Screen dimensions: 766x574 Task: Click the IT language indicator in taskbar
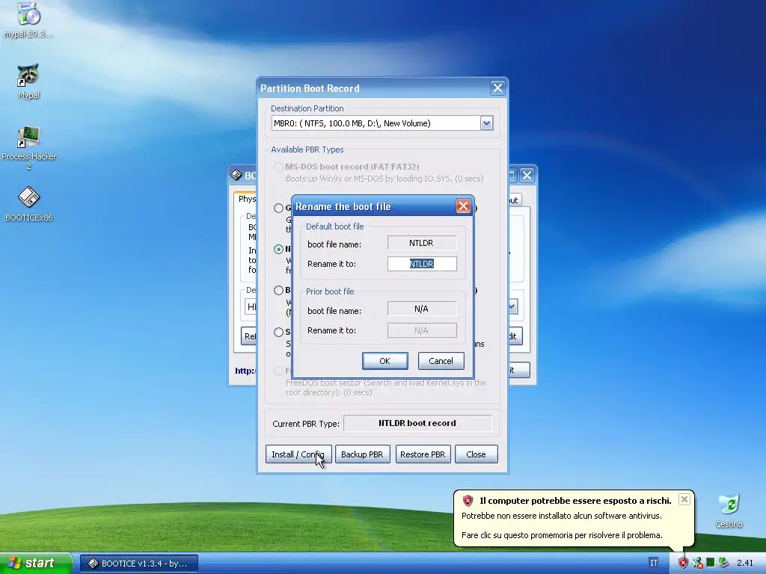pyautogui.click(x=653, y=563)
